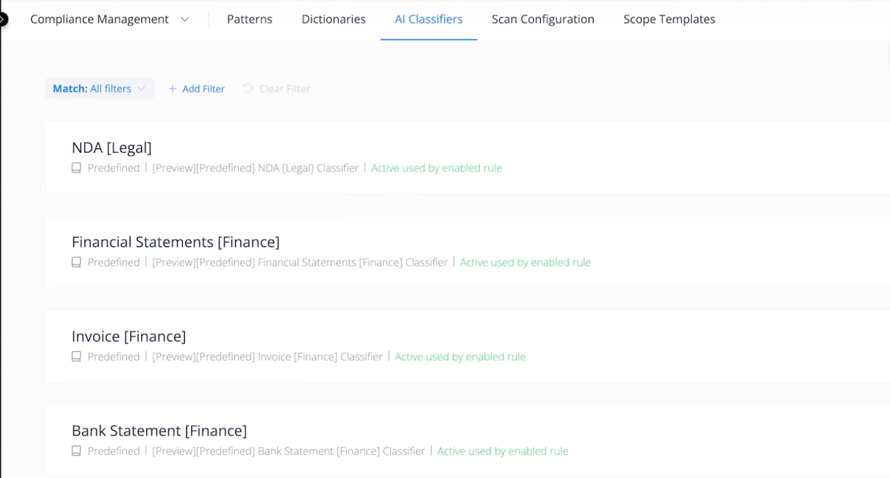
Task: Toggle active status of NDA [Legal] classifier
Action: [x=436, y=168]
